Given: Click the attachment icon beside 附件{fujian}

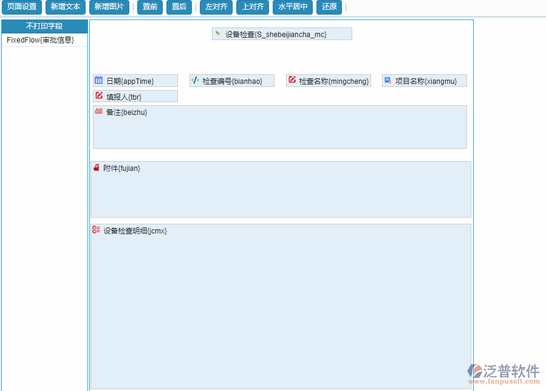Looking at the screenshot, I should 96,167.
